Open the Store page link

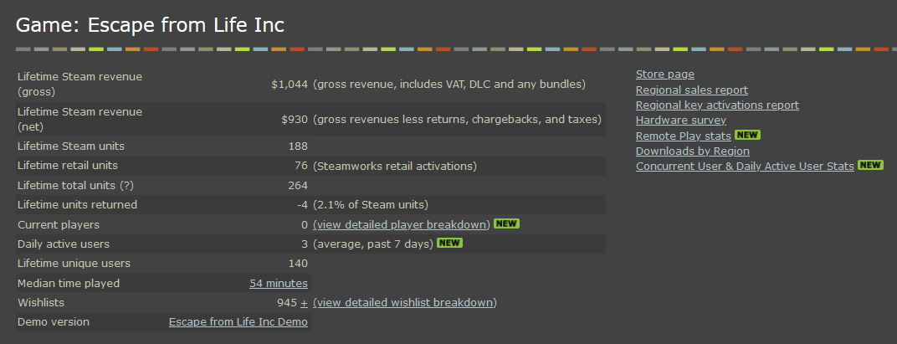pyautogui.click(x=664, y=74)
